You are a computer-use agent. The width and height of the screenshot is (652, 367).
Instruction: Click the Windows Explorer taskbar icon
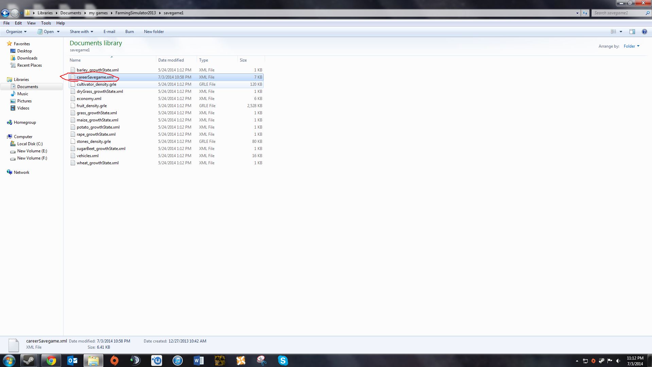pyautogui.click(x=93, y=360)
